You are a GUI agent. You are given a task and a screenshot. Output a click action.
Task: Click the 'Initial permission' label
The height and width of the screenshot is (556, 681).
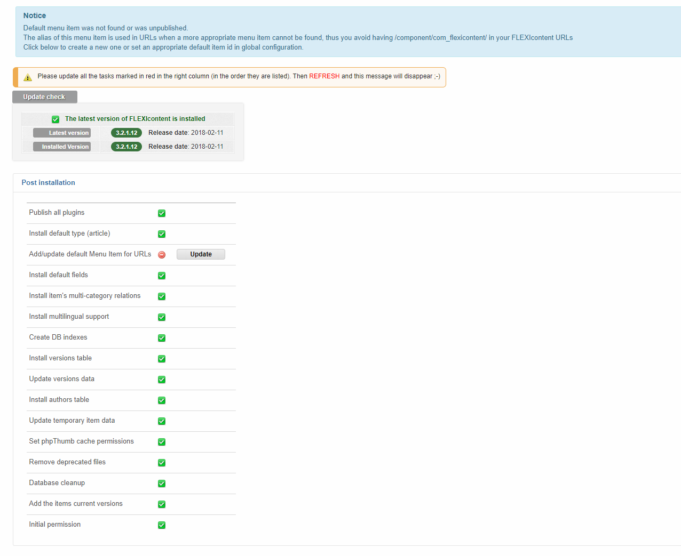[55, 524]
